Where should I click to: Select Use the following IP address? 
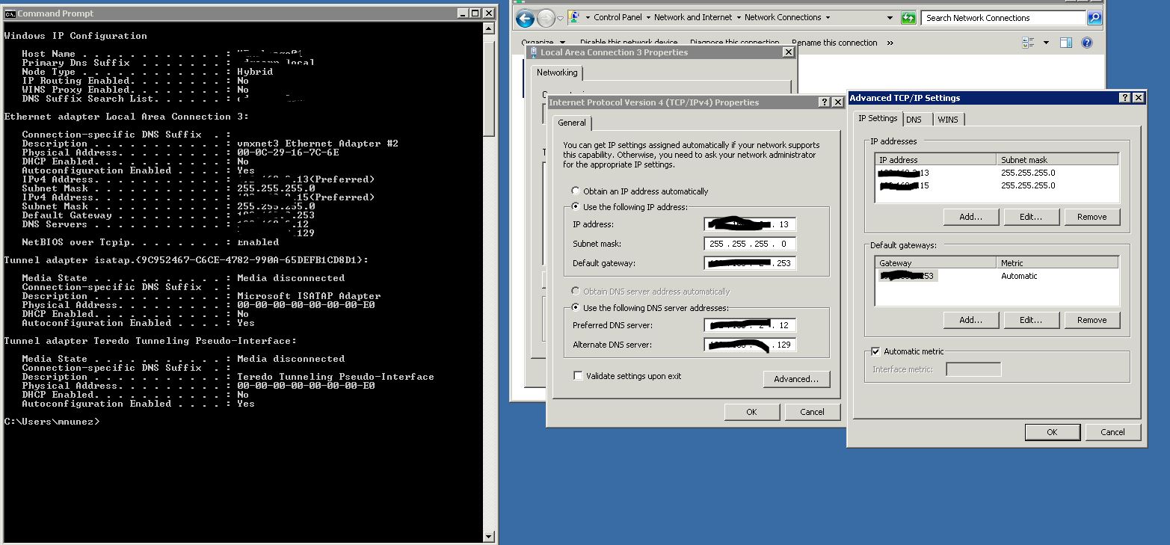click(576, 206)
